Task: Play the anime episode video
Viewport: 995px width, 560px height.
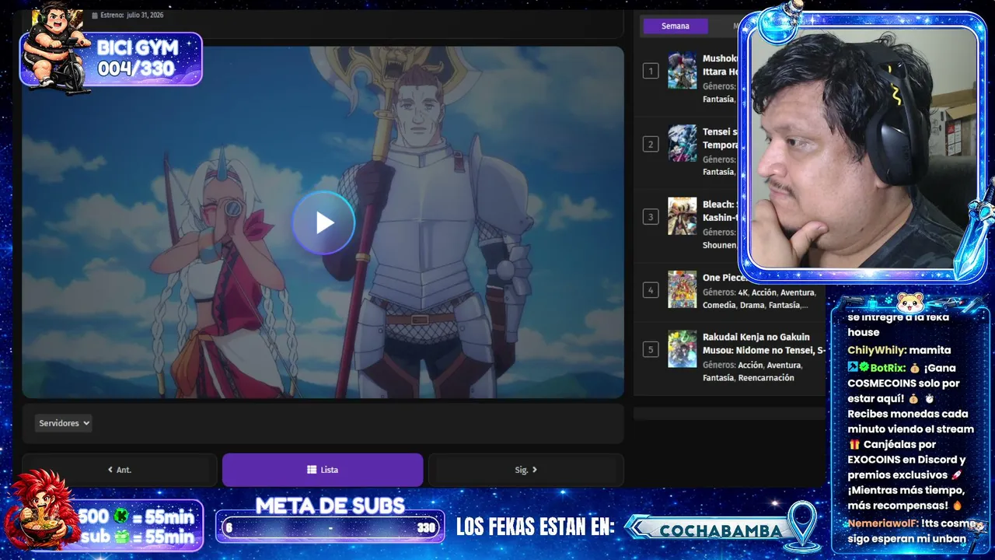Action: [x=324, y=223]
